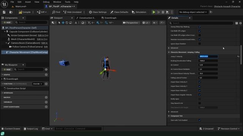Click the Save blueprint icon
The width and height of the screenshot is (243, 136).
coord(4,12)
